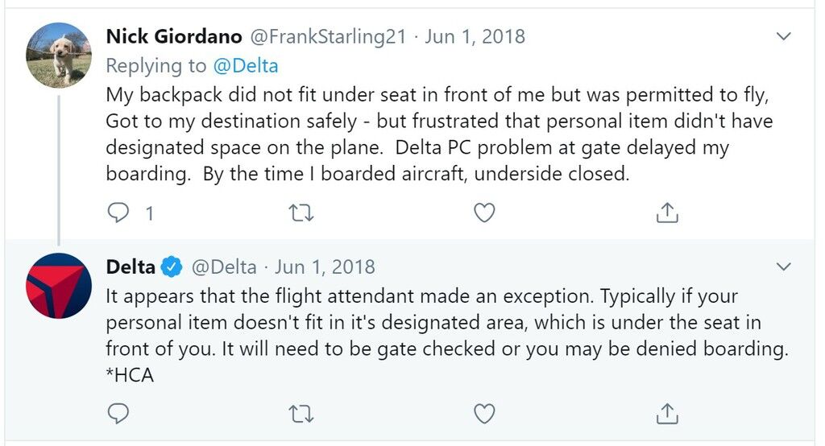Like Nick Giordano's tweet with heart icon

(484, 213)
